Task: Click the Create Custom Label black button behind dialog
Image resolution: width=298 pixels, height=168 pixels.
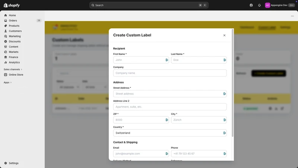Action: [269, 73]
